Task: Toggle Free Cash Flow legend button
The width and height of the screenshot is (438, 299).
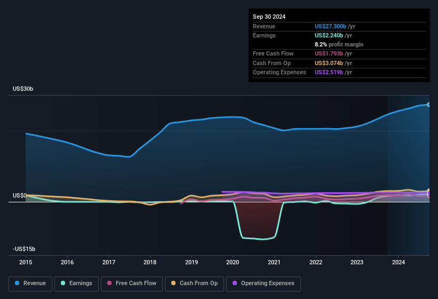Action: pos(131,284)
